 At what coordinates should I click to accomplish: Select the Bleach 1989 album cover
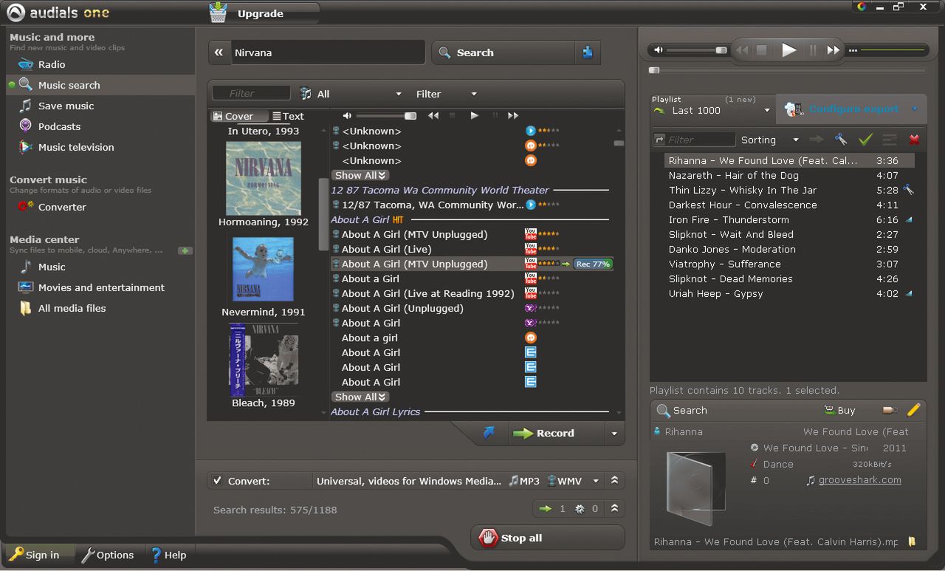(x=263, y=360)
